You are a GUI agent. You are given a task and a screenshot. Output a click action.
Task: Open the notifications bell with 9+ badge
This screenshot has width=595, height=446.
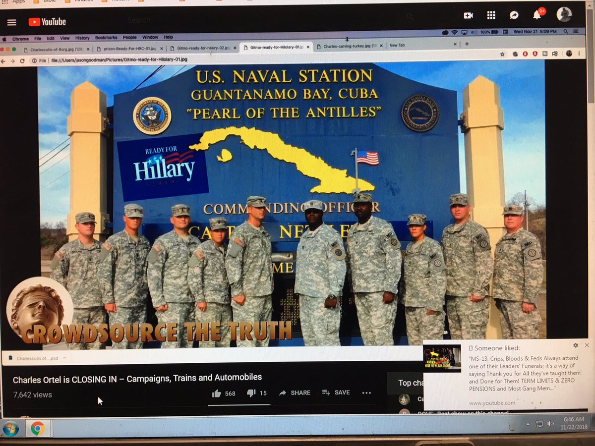point(537,15)
